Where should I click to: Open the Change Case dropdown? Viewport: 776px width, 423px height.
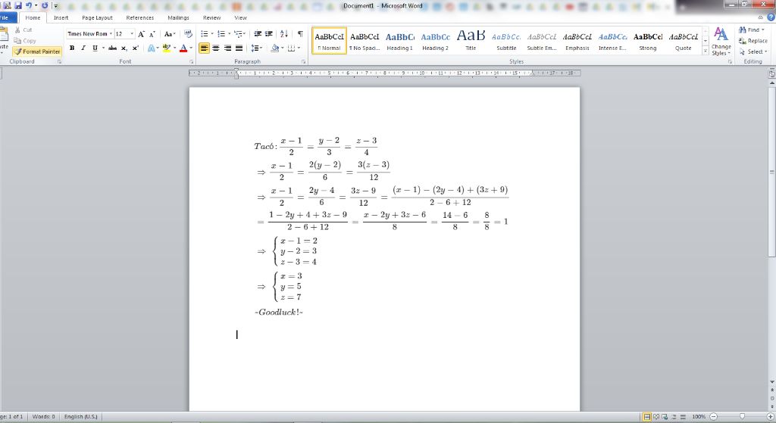[x=170, y=34]
